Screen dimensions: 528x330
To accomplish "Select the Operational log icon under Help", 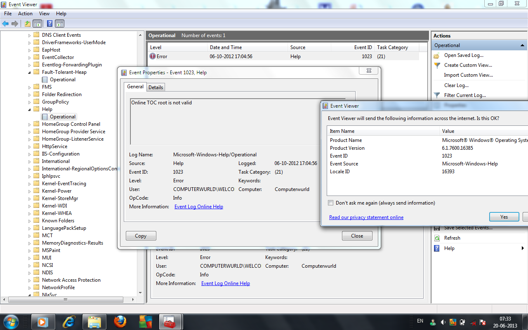I will tap(45, 117).
